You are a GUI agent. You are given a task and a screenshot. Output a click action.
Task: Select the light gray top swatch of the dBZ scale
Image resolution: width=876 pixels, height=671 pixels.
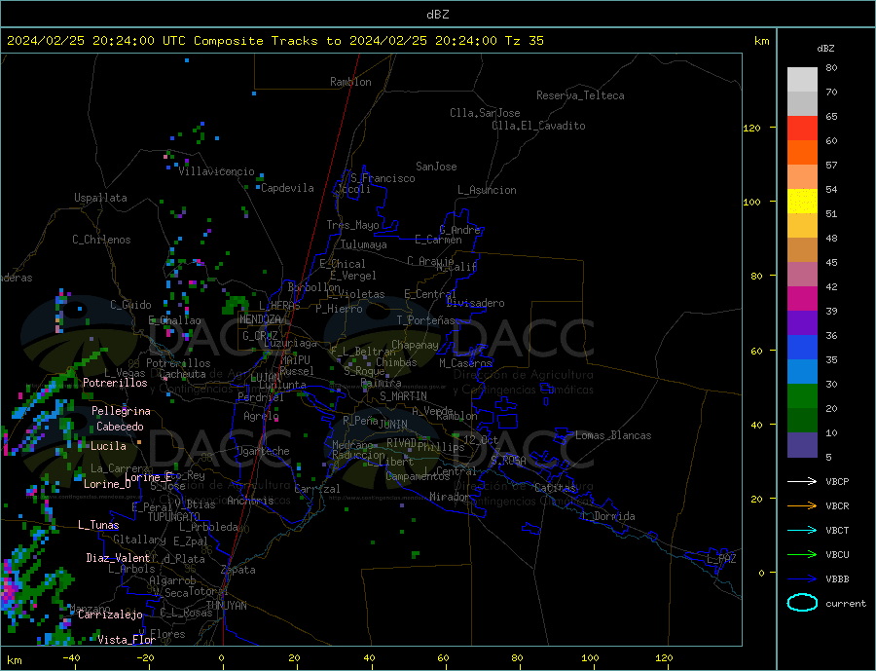click(x=802, y=80)
